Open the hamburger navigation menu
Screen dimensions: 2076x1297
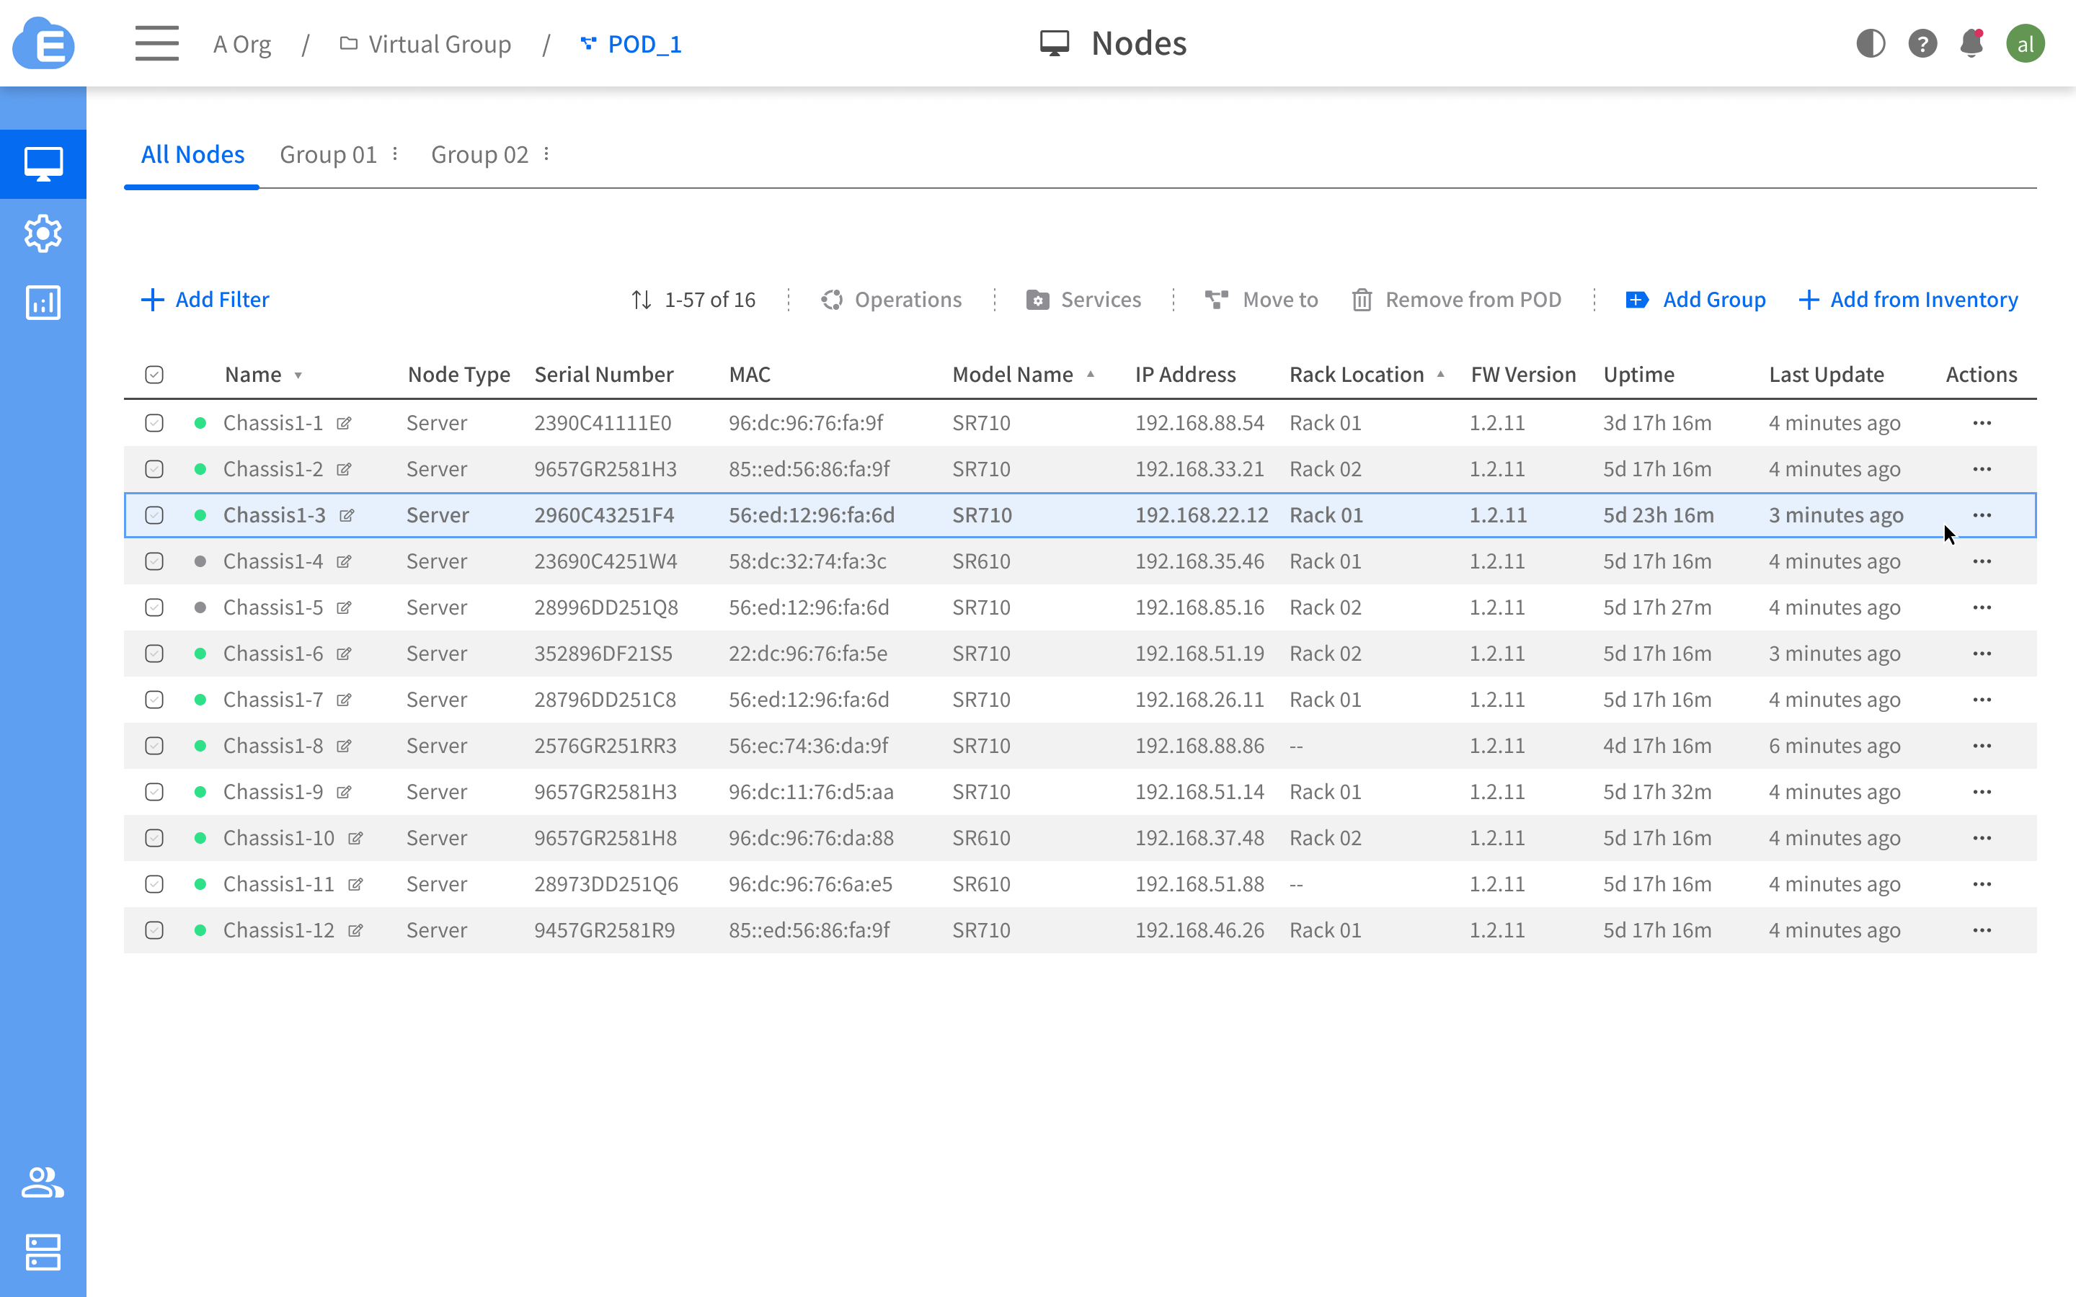coord(156,43)
